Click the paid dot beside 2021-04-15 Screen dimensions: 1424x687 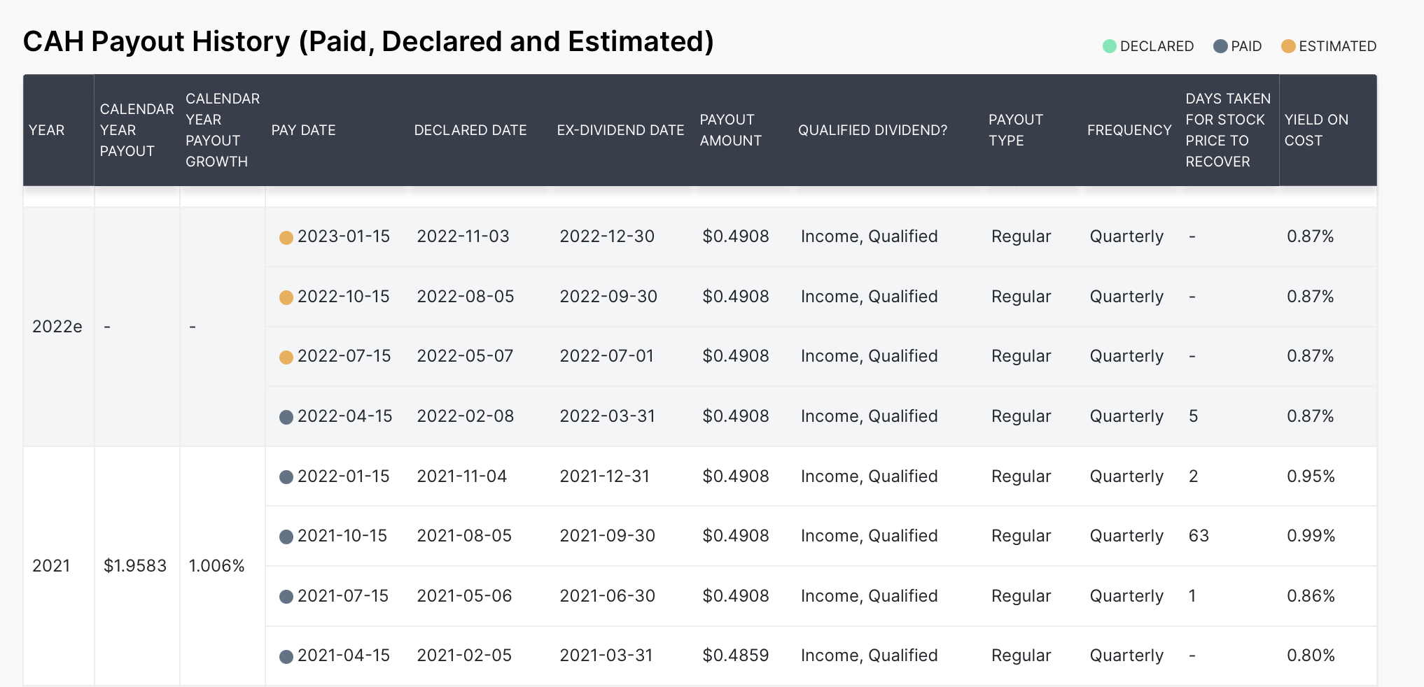[x=286, y=656]
